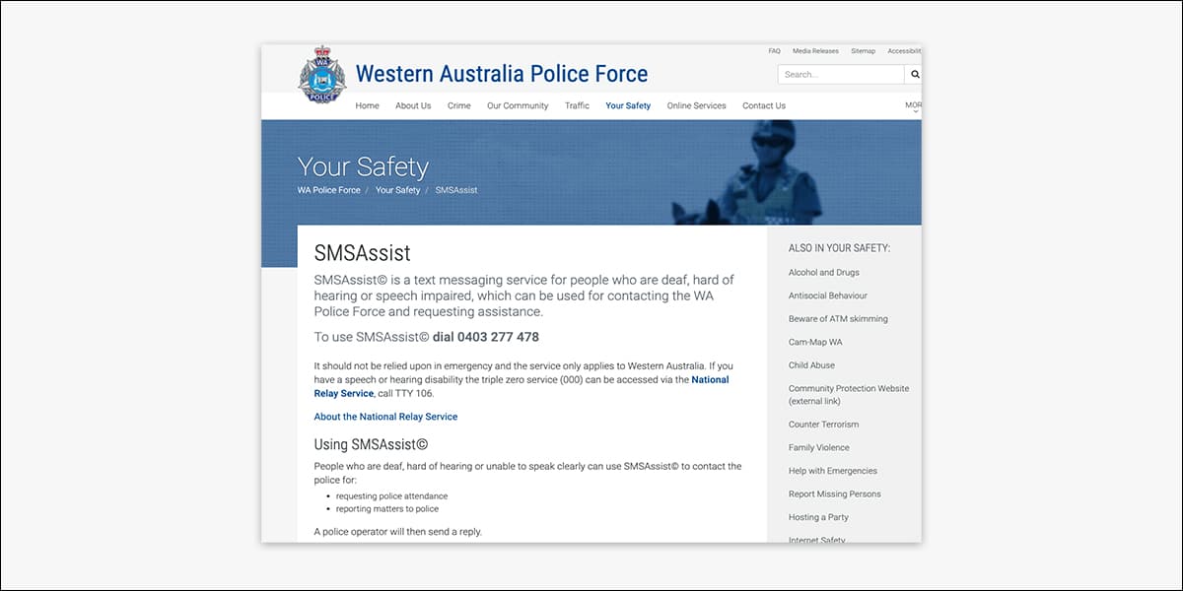Open Community Protection Website external link

[x=849, y=395]
